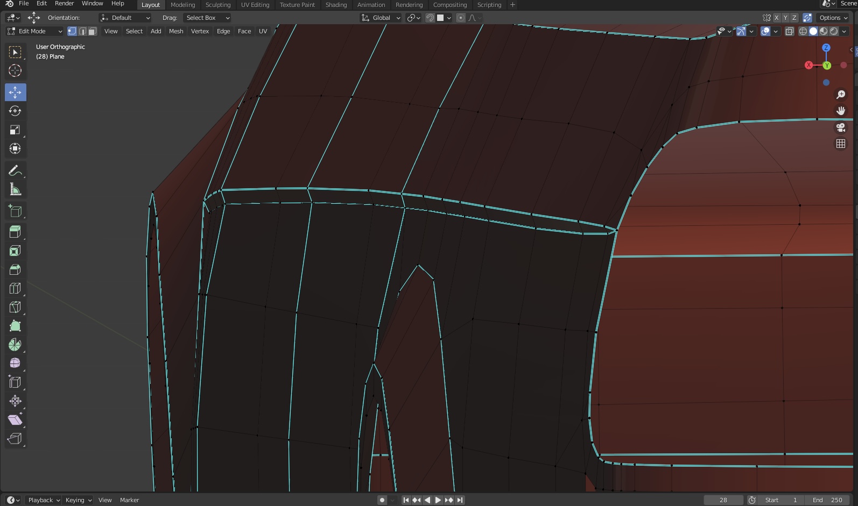
Task: Switch to the UV Editing workspace tab
Action: click(255, 5)
